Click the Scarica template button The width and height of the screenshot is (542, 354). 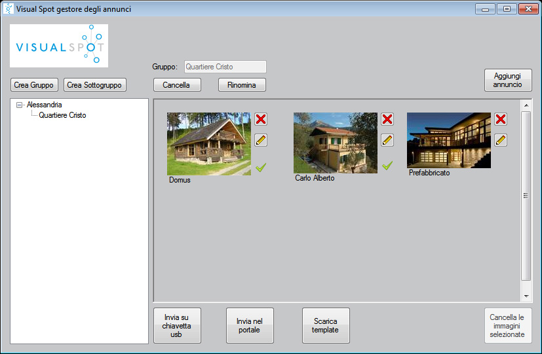point(325,326)
